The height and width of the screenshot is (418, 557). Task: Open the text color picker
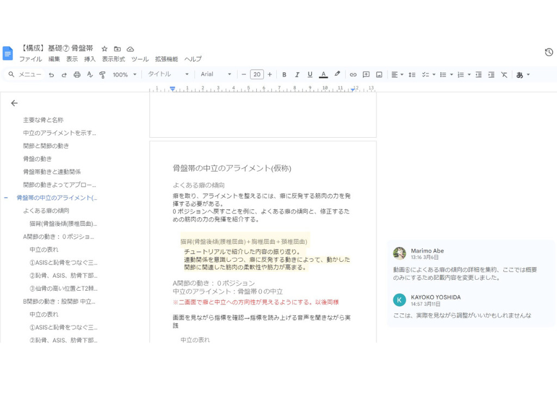coord(323,75)
